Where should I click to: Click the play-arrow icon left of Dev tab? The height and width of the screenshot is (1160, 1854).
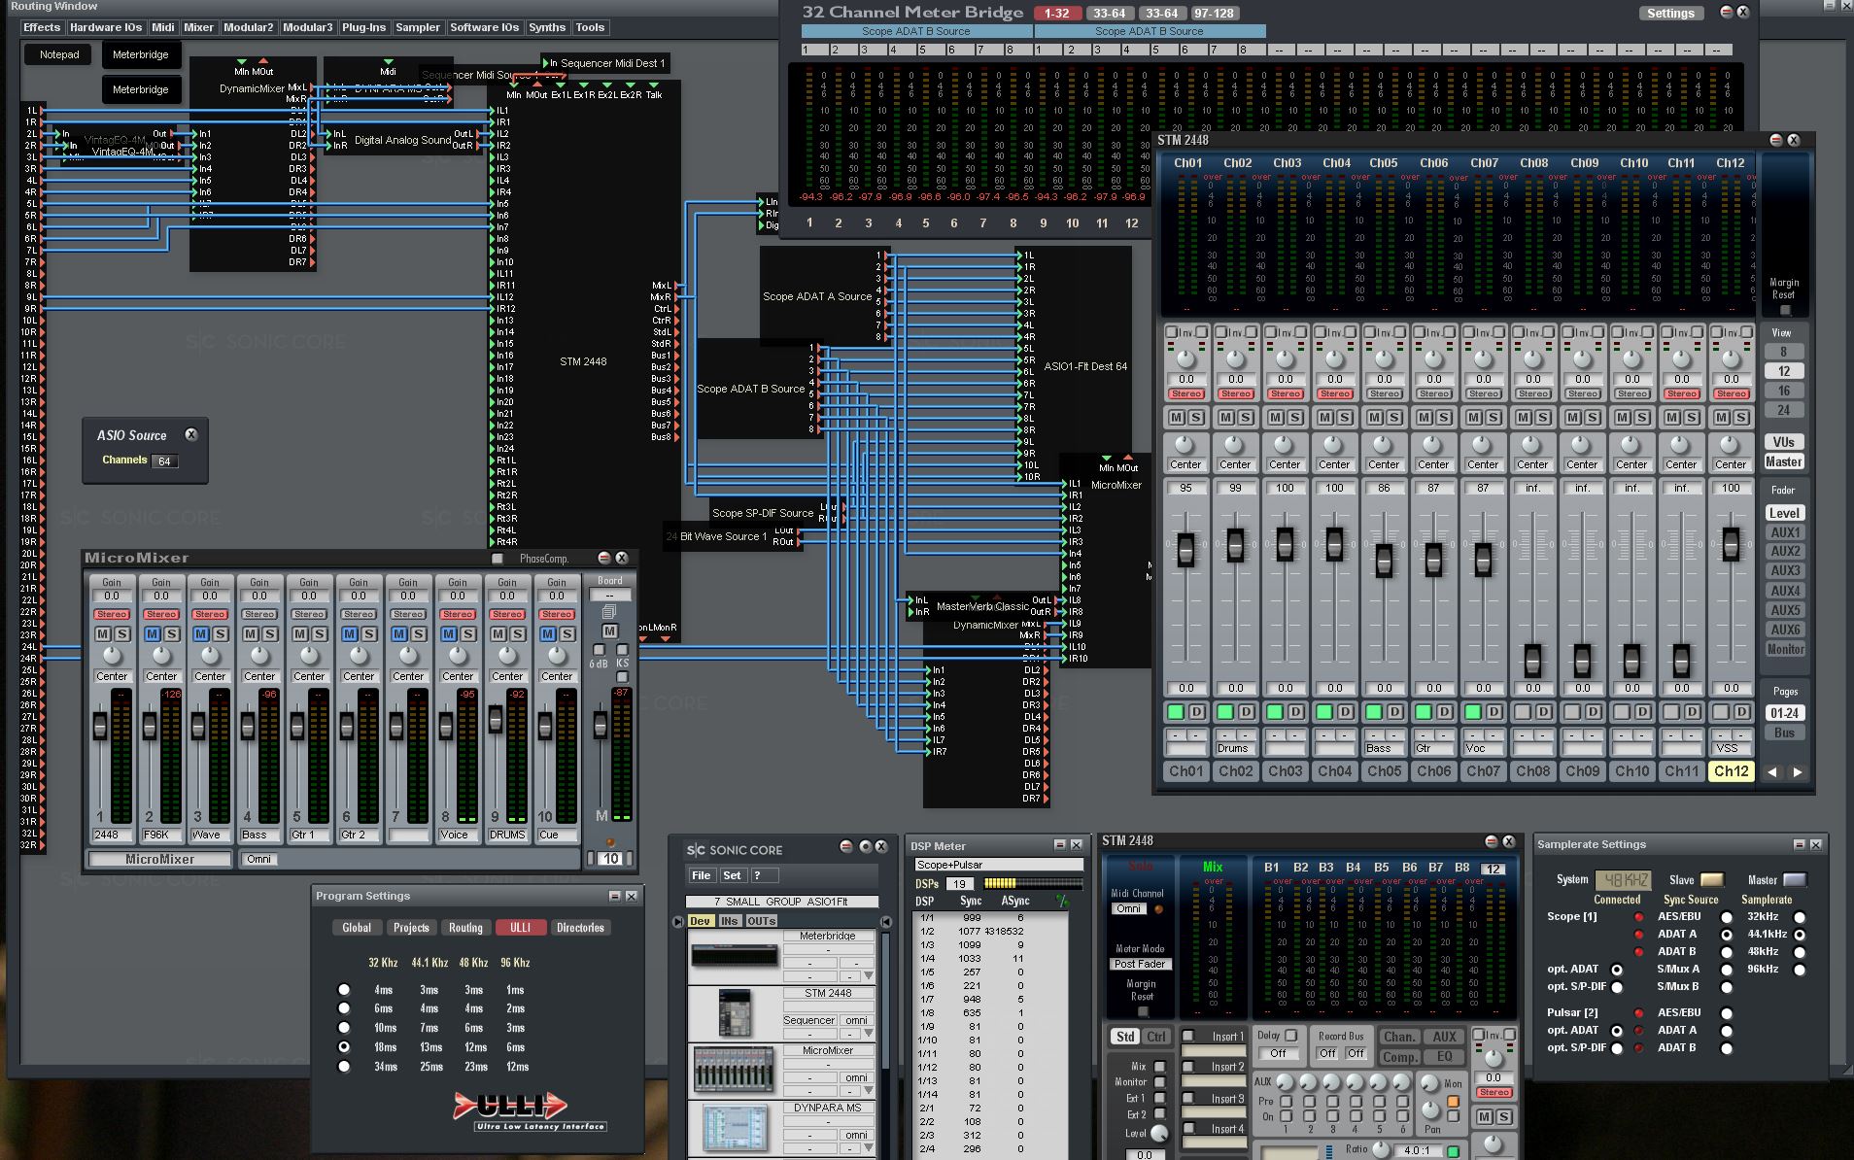click(x=677, y=921)
